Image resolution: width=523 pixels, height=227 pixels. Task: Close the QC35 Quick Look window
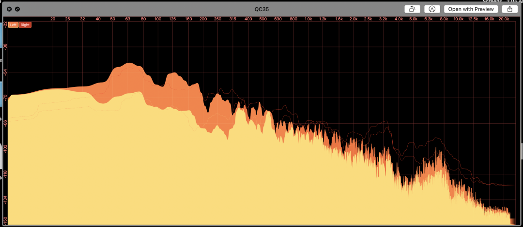tap(9, 9)
